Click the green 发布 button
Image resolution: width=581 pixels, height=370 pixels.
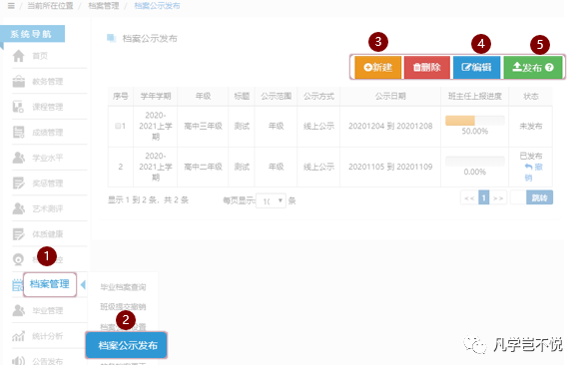533,68
